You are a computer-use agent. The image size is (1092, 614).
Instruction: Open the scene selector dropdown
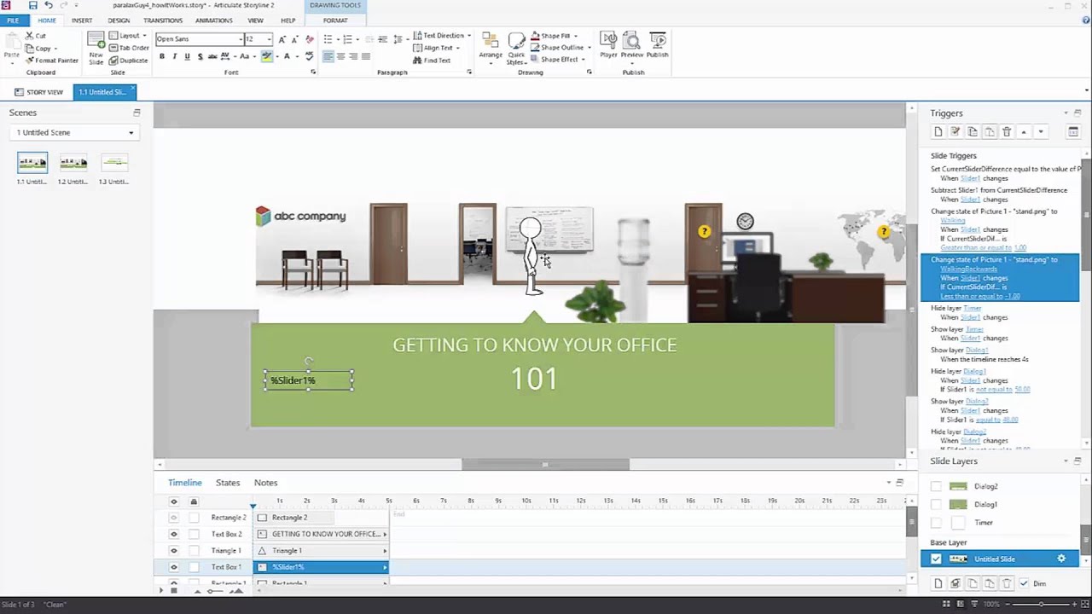pos(131,133)
